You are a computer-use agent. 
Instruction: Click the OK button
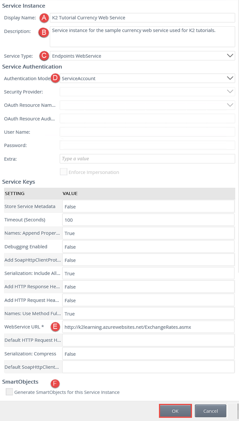175,411
